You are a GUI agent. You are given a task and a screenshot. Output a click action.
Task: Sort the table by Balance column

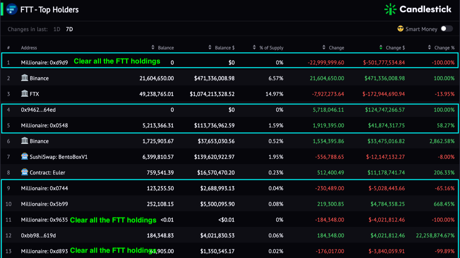tap(152, 47)
